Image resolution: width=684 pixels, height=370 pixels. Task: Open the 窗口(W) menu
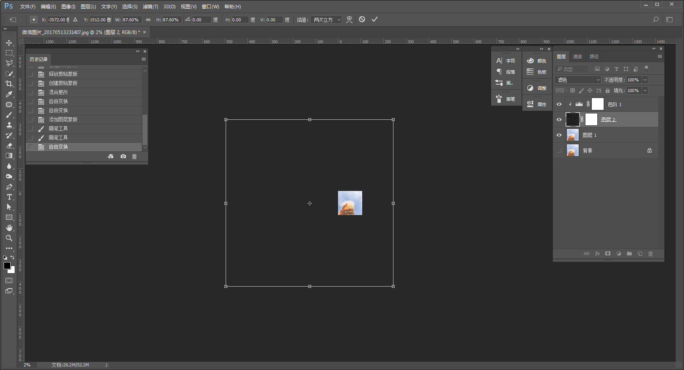coord(210,7)
